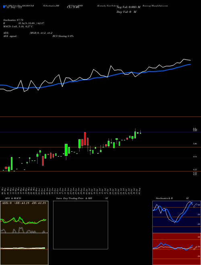
Task: Click the "Stochastics & R" panel title
Action: [x=164, y=198]
